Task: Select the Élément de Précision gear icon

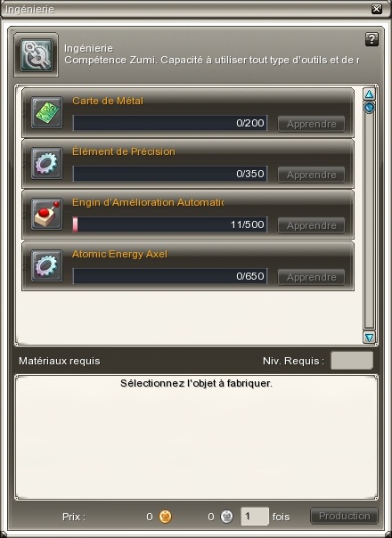Action: 46,163
